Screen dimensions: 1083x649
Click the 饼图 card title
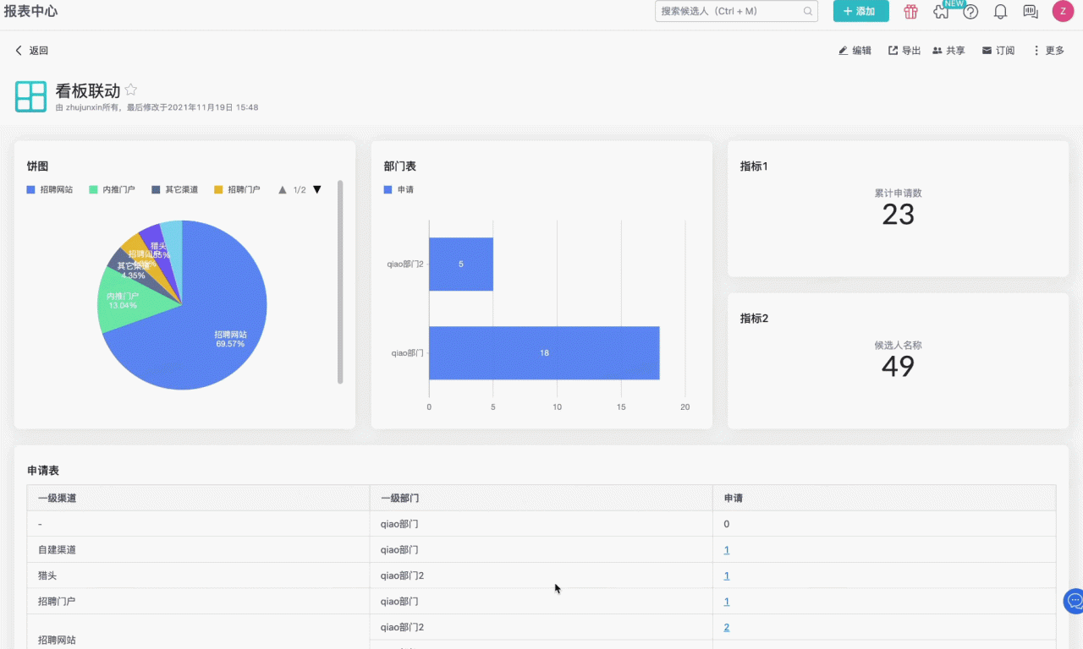tap(38, 166)
